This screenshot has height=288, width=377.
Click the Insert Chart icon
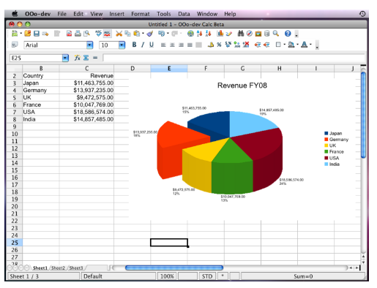point(220,34)
